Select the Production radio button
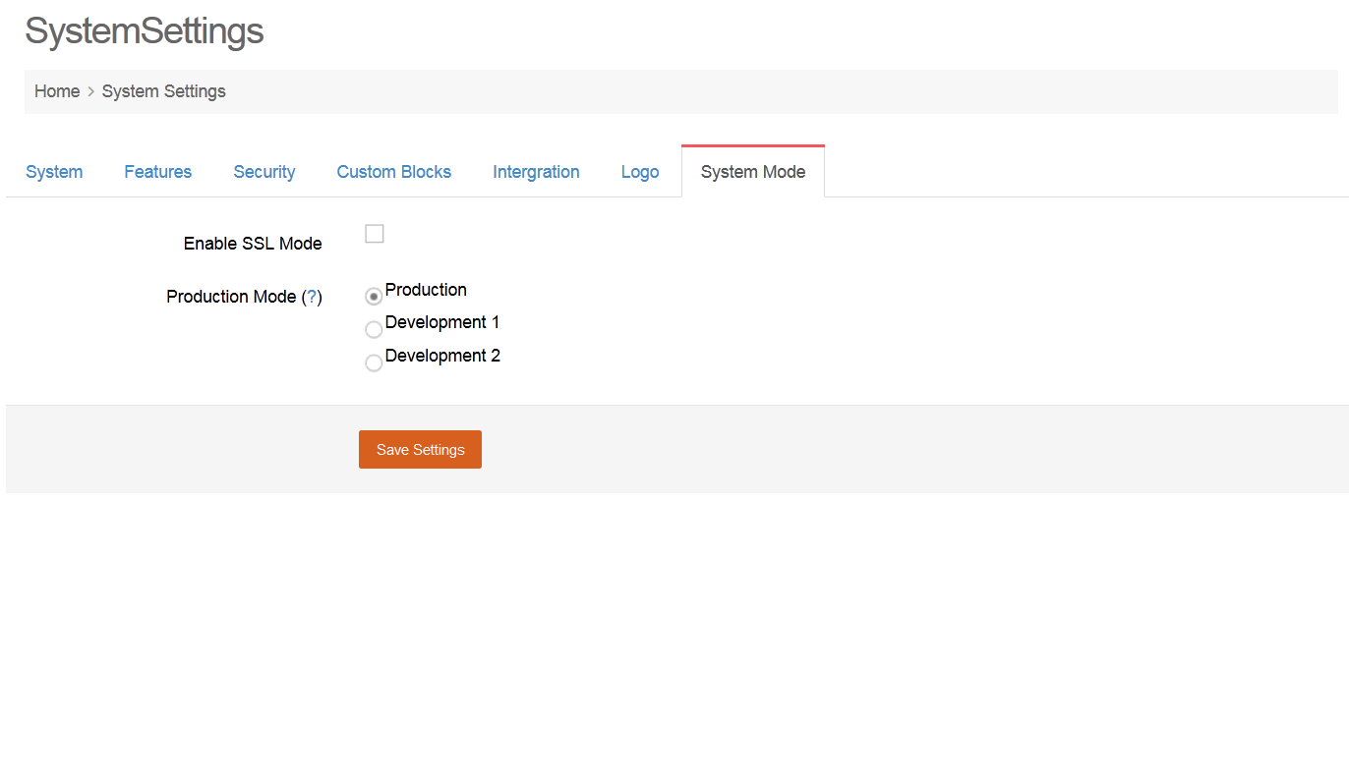Viewport: 1349px width, 781px height. [x=374, y=297]
